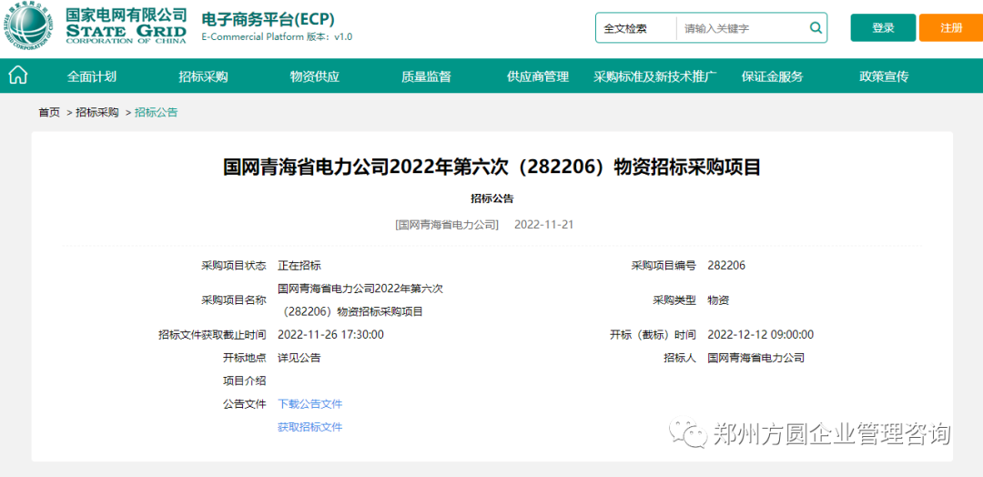Click the deadline 2022-11-26 17:30:00

click(330, 335)
